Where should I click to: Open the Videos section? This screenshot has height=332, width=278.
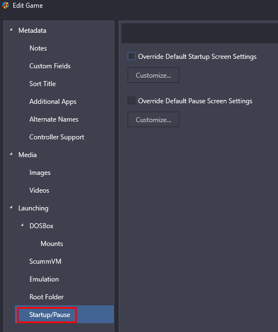click(x=39, y=190)
